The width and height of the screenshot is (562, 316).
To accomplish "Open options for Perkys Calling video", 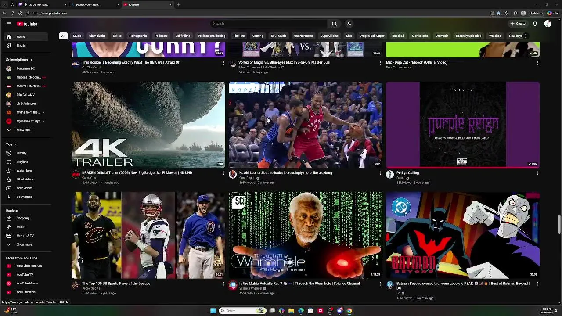I will [537, 173].
